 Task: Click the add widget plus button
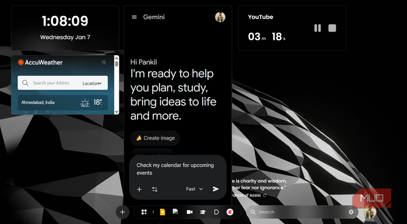click(x=122, y=212)
